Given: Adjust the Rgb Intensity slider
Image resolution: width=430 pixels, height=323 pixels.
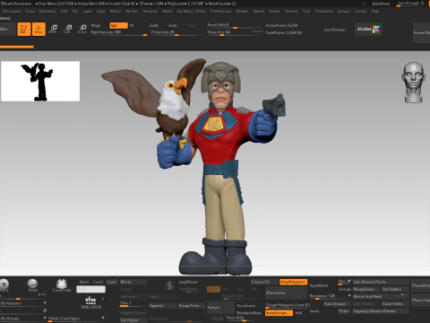Looking at the screenshot, I should click(119, 32).
